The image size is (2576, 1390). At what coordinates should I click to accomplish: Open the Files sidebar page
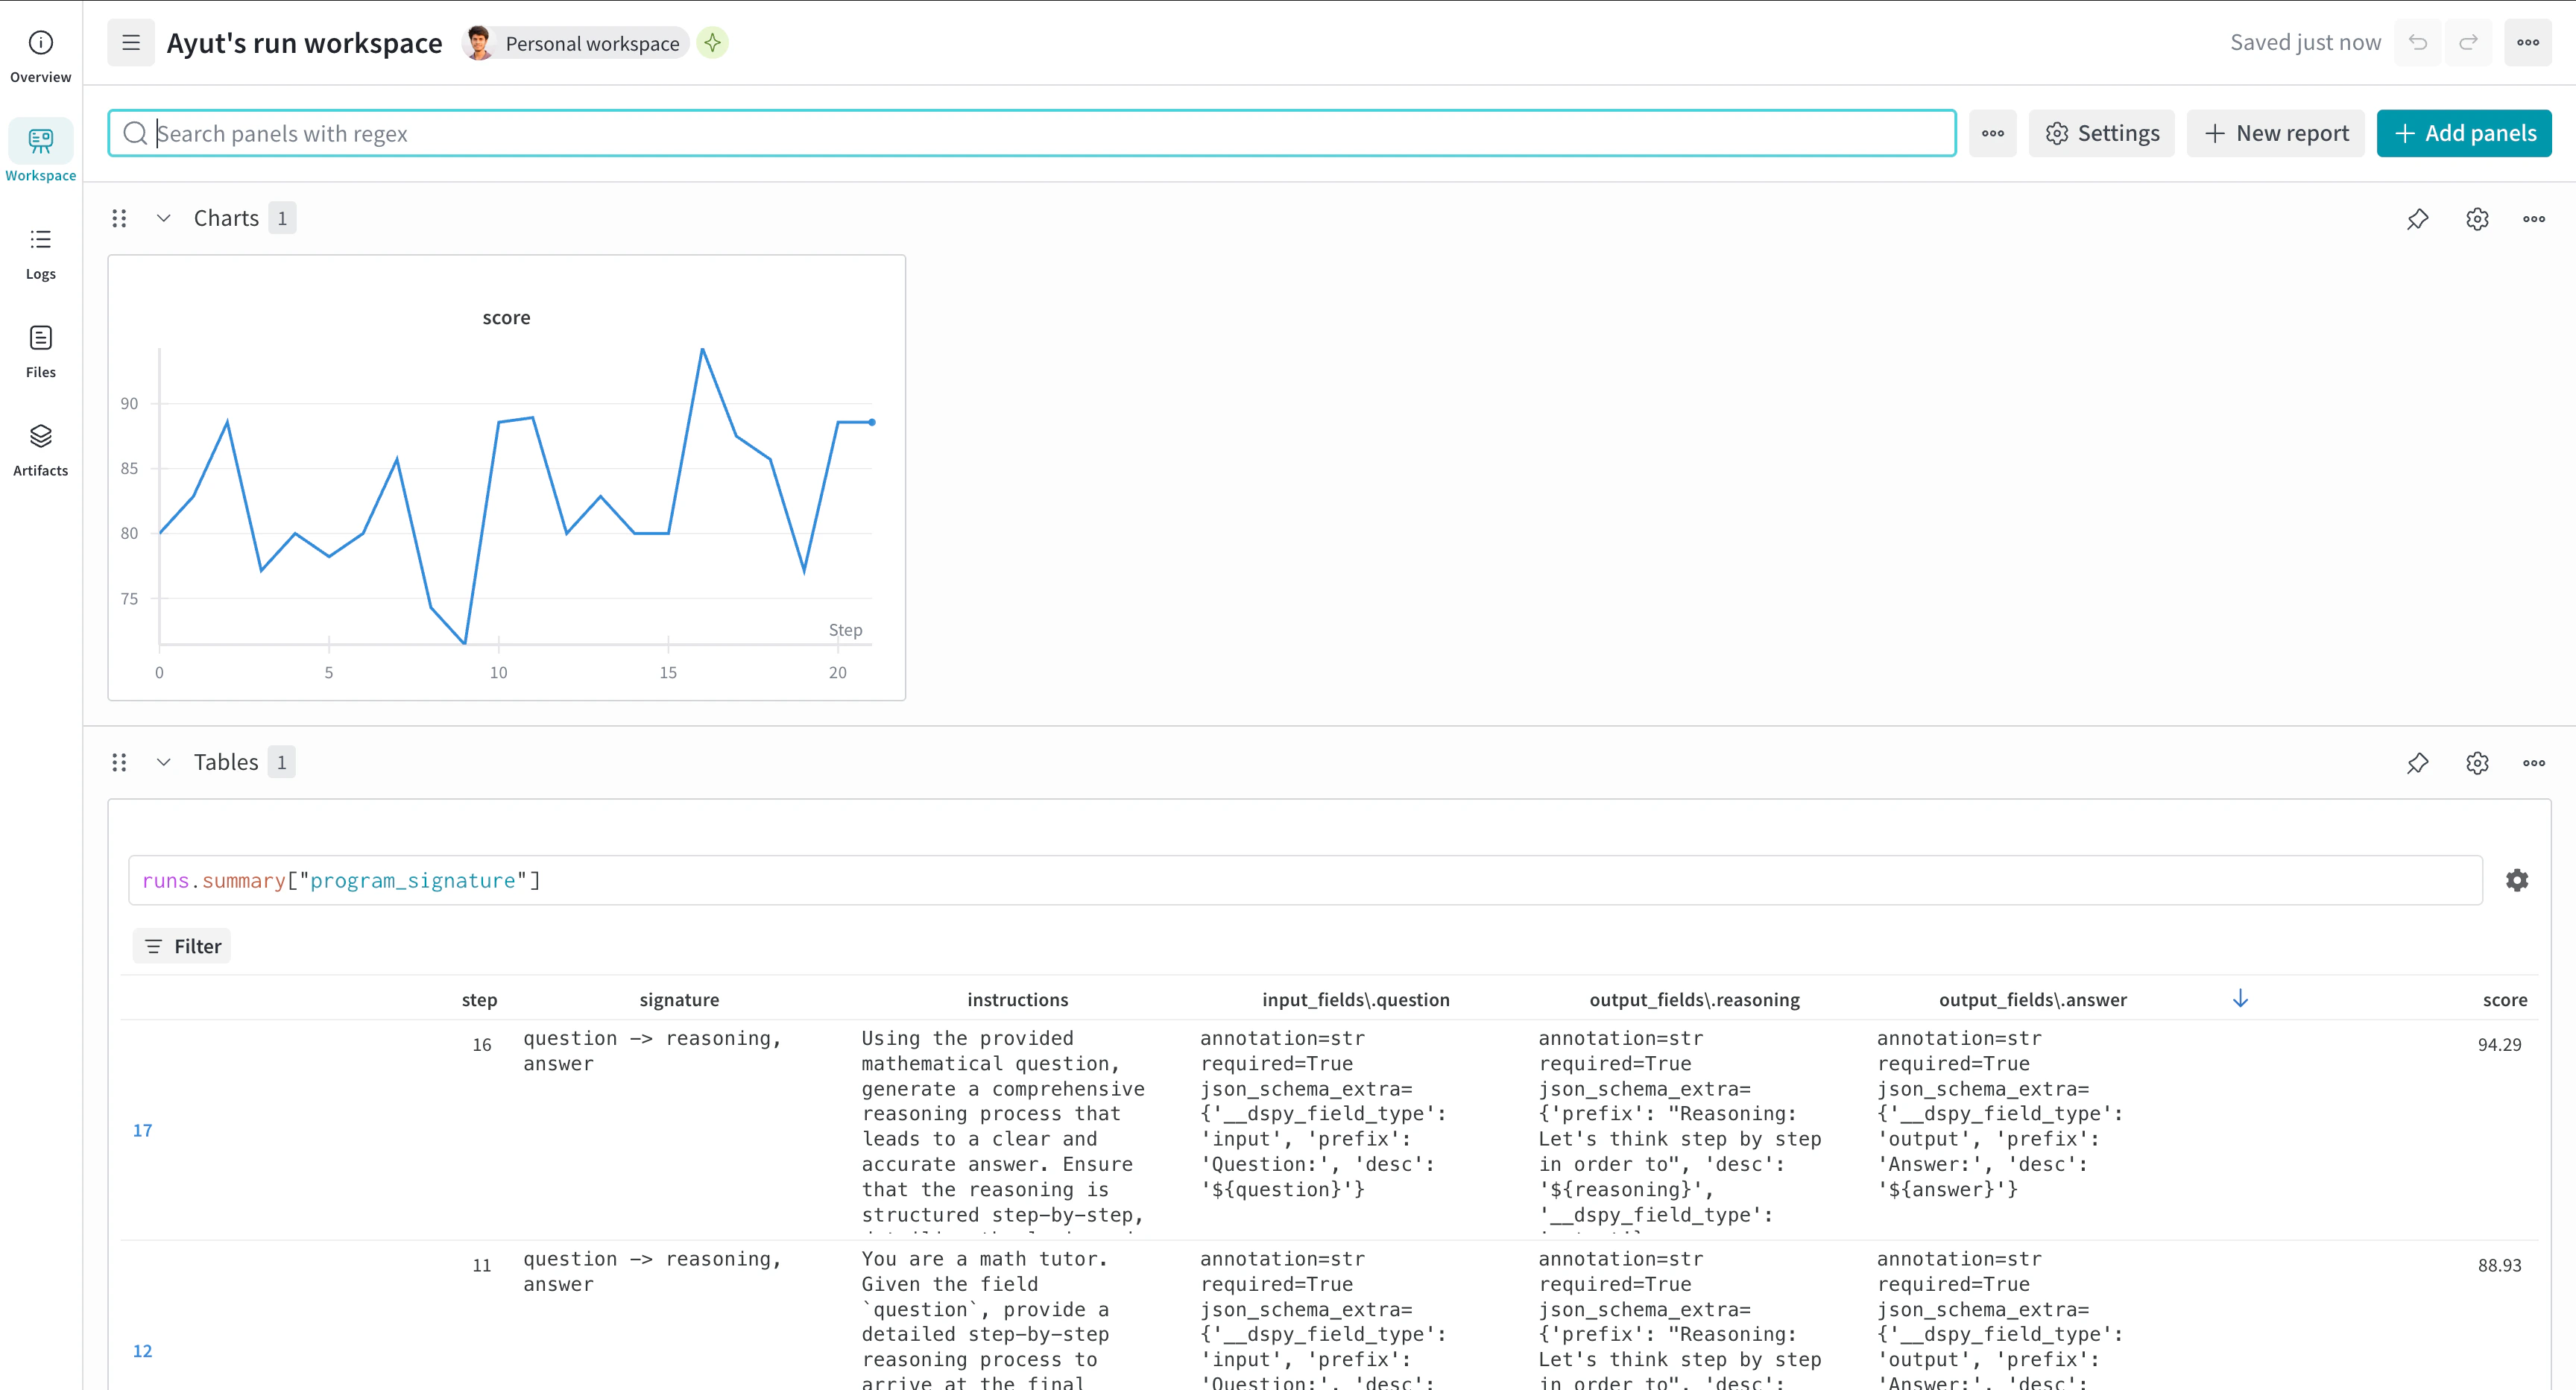[x=40, y=350]
